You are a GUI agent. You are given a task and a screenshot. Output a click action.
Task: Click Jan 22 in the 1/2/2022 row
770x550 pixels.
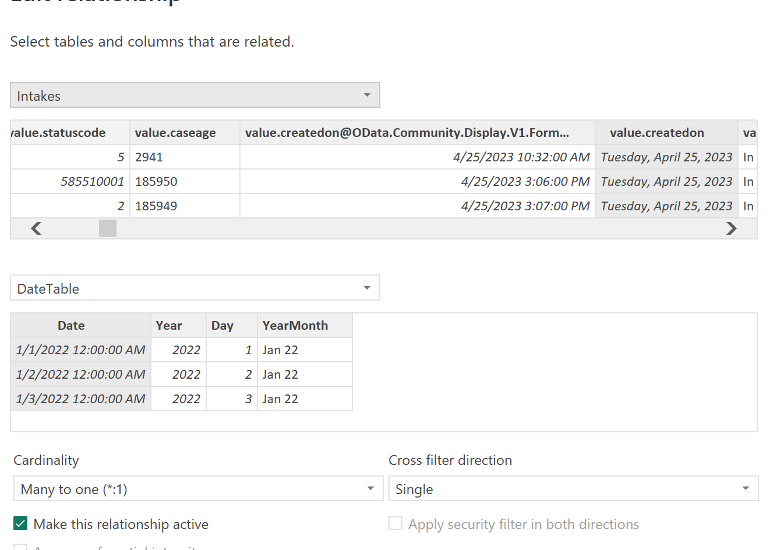(x=305, y=375)
